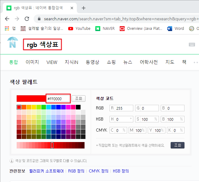Screen dimensions: 199x182
Task: Pick the cyan swatch in top row
Action: 49,107
